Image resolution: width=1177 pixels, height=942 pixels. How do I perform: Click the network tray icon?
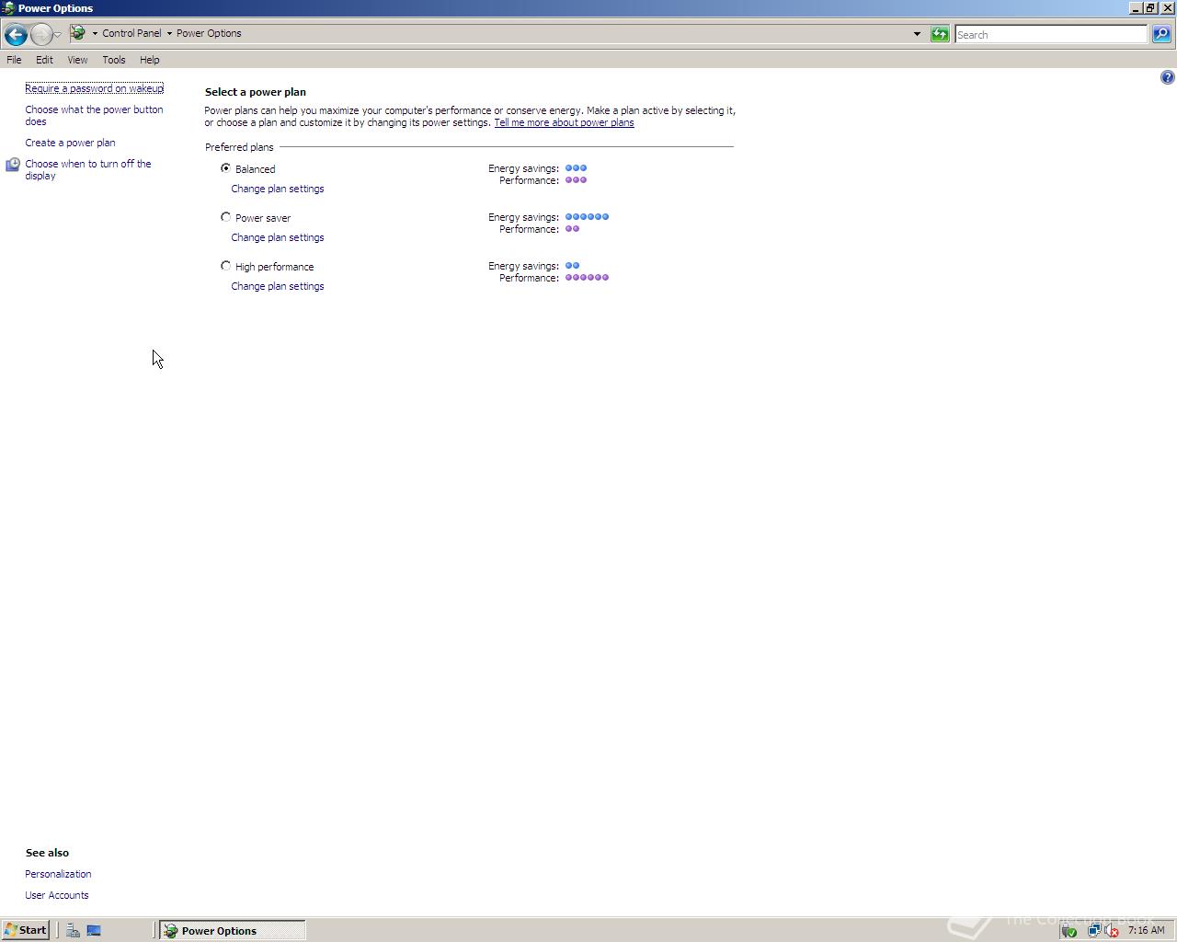1093,930
